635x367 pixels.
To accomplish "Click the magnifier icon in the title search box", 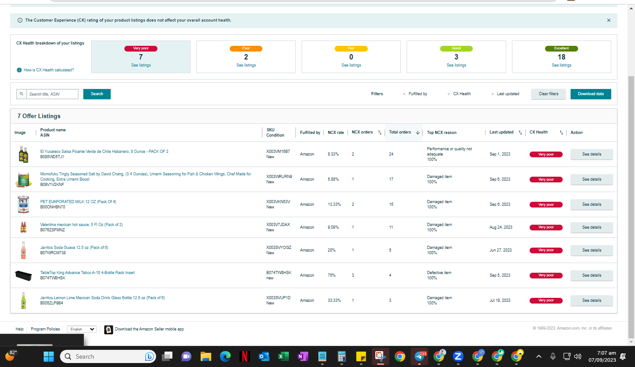I will (x=22, y=94).
